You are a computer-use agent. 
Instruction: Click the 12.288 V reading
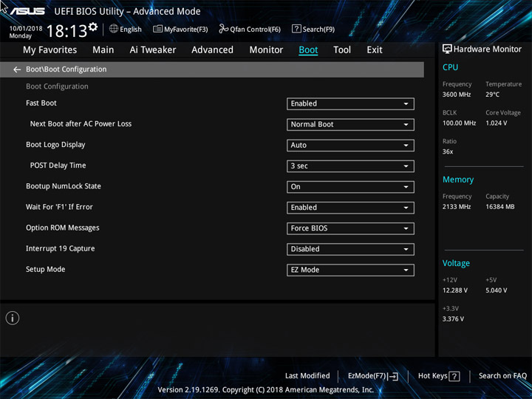(x=454, y=290)
